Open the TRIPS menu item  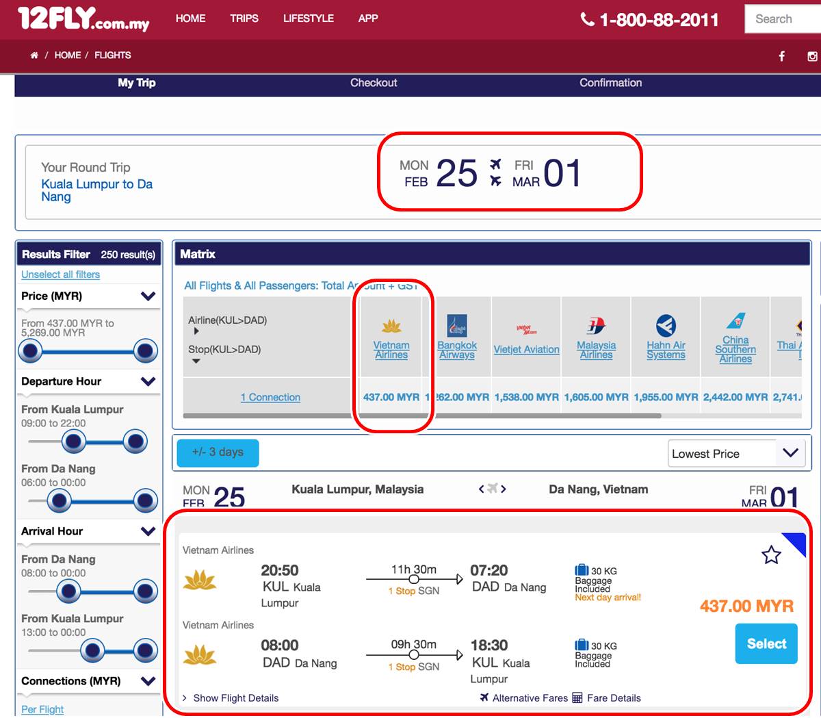coord(244,18)
